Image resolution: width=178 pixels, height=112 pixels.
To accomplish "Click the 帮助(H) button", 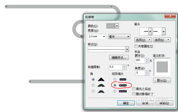I will pyautogui.click(x=164, y=103).
